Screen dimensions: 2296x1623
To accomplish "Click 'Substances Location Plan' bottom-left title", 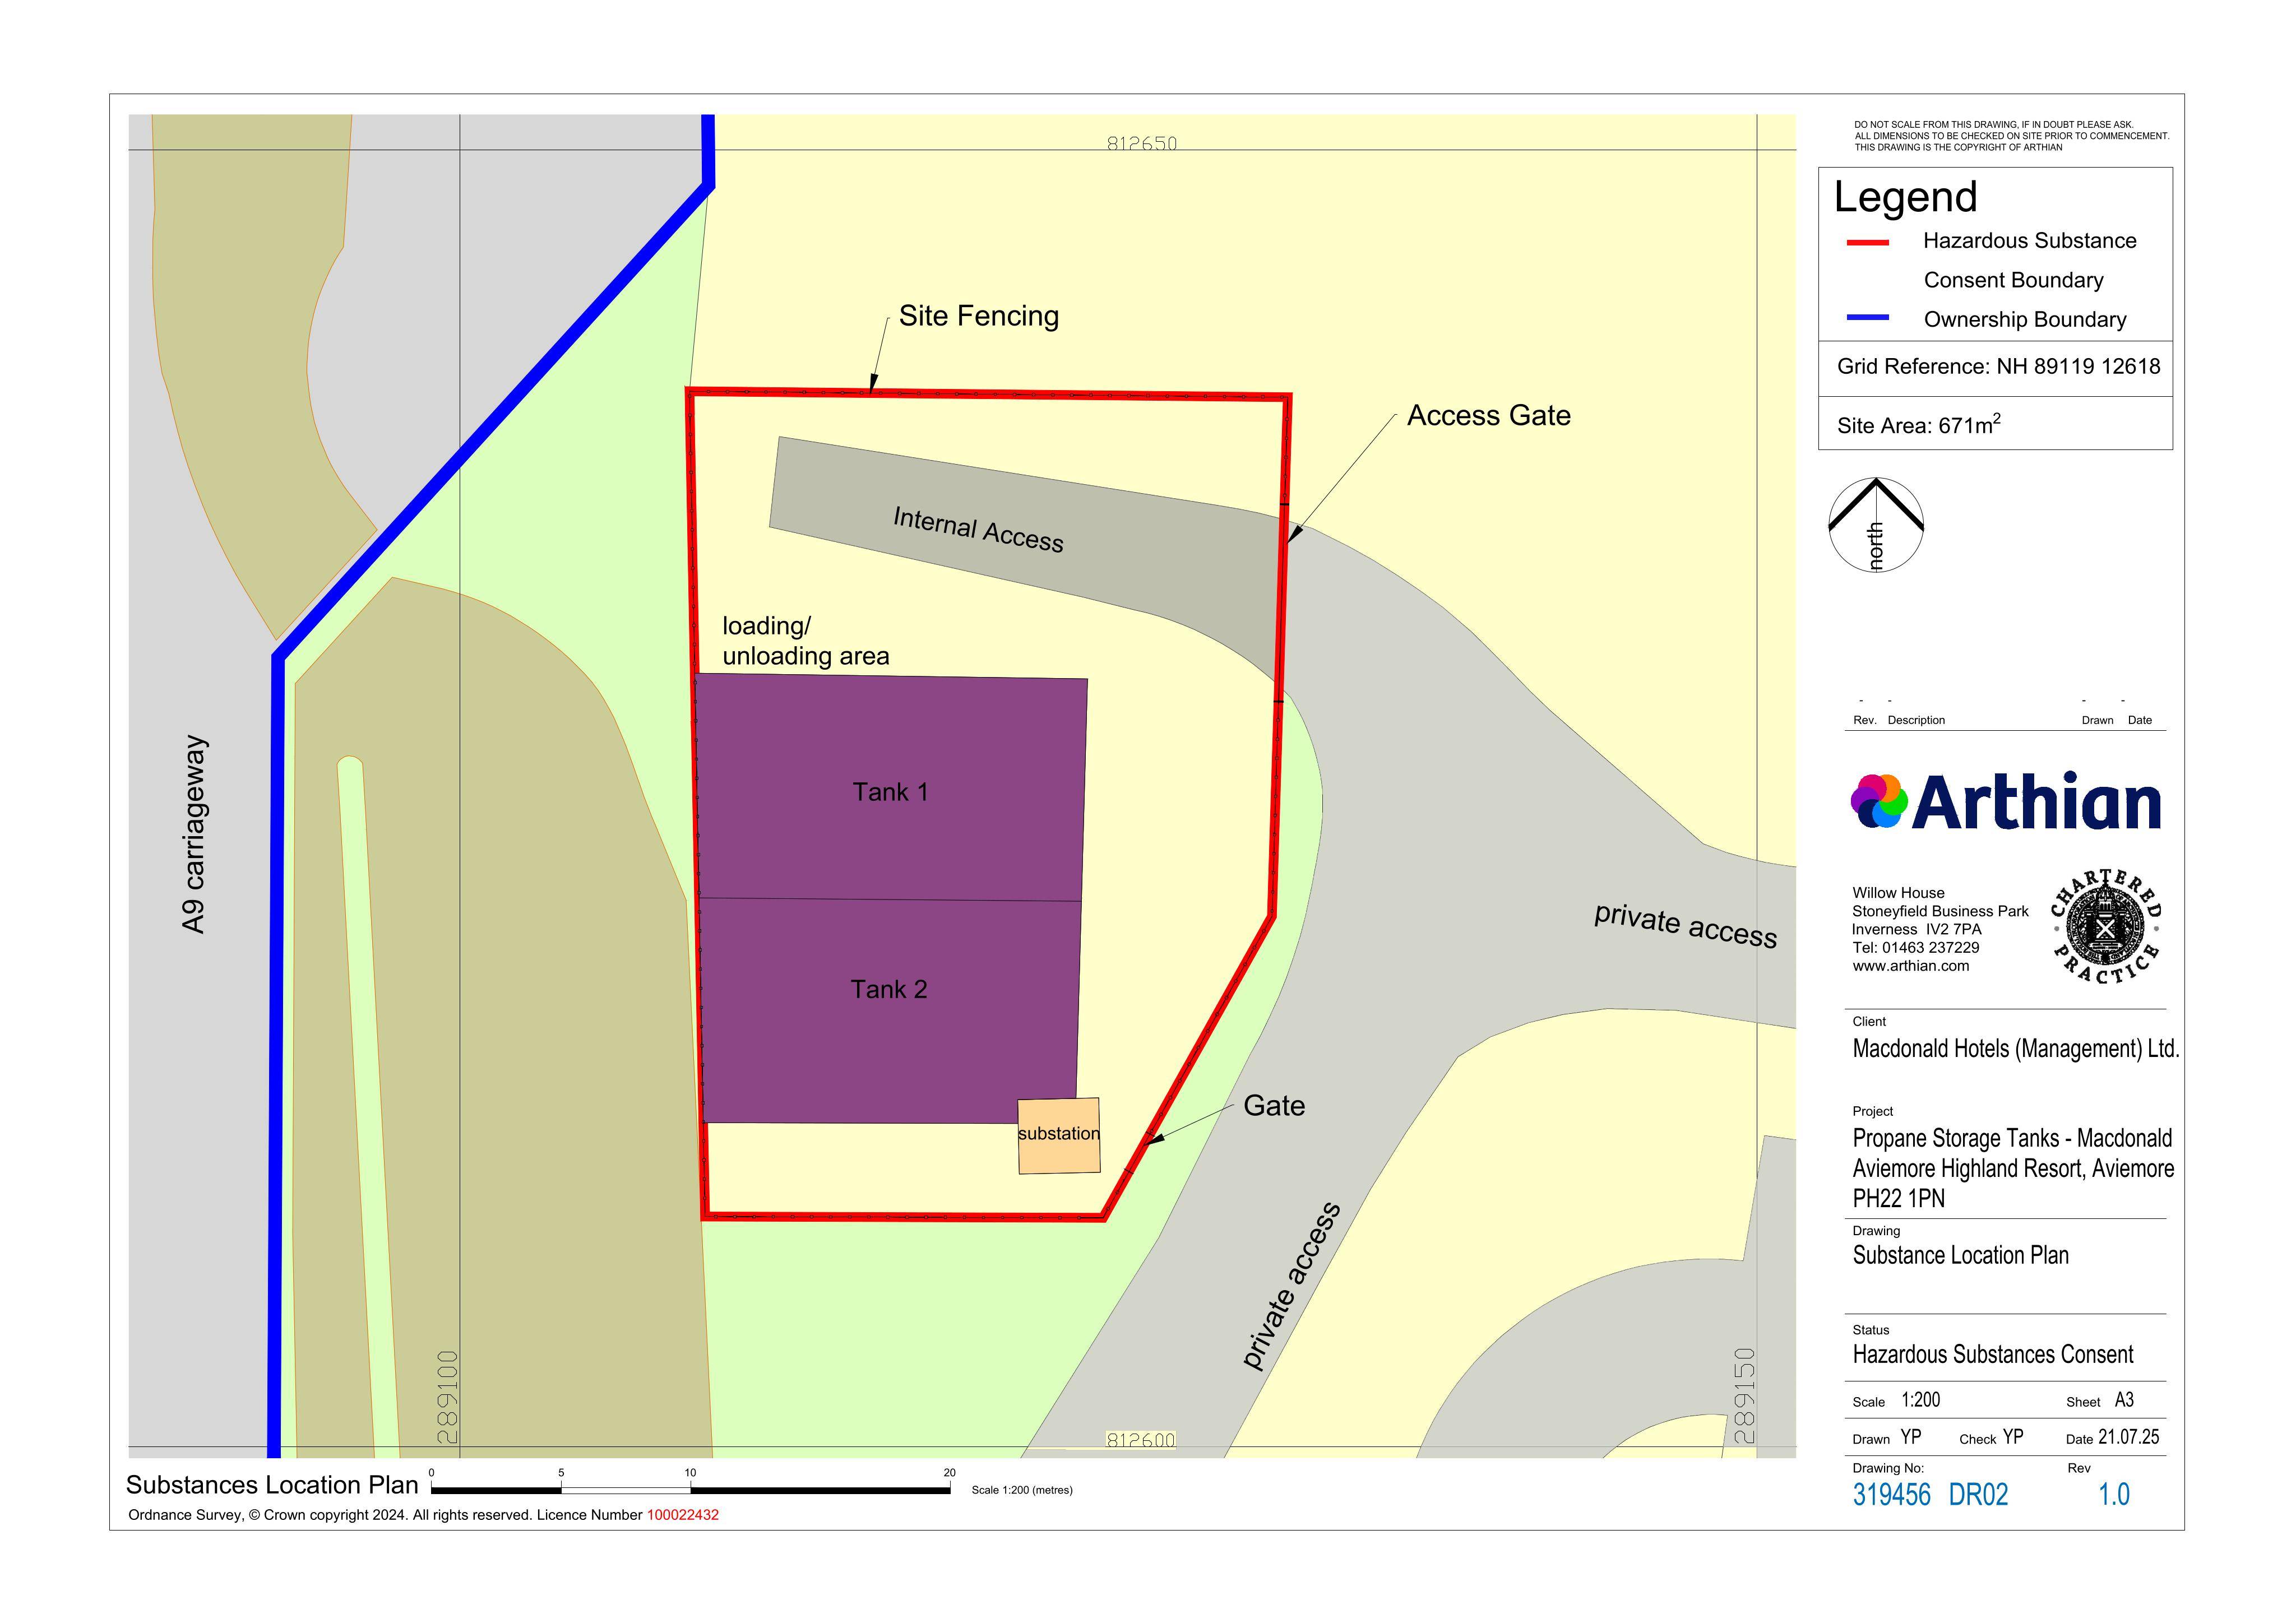I will click(272, 1485).
